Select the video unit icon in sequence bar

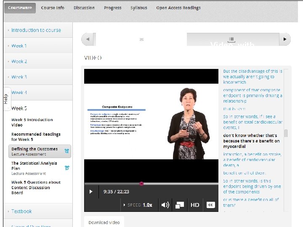tap(141, 39)
